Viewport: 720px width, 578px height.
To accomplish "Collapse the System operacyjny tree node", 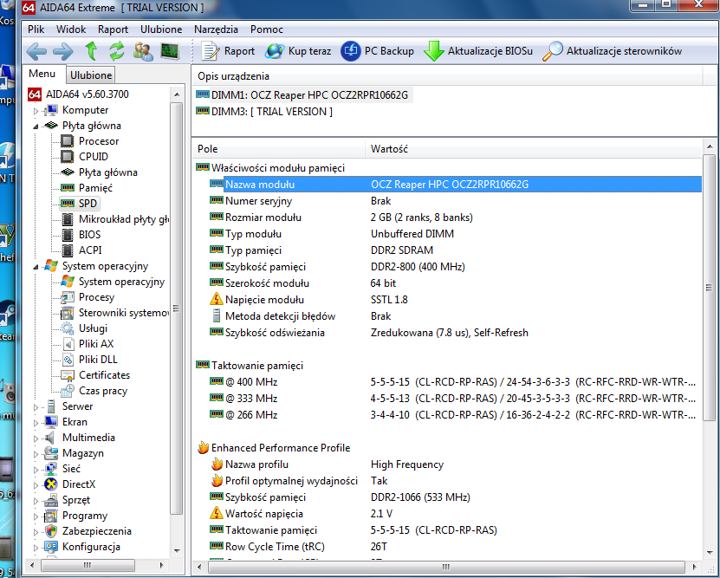I will [36, 267].
